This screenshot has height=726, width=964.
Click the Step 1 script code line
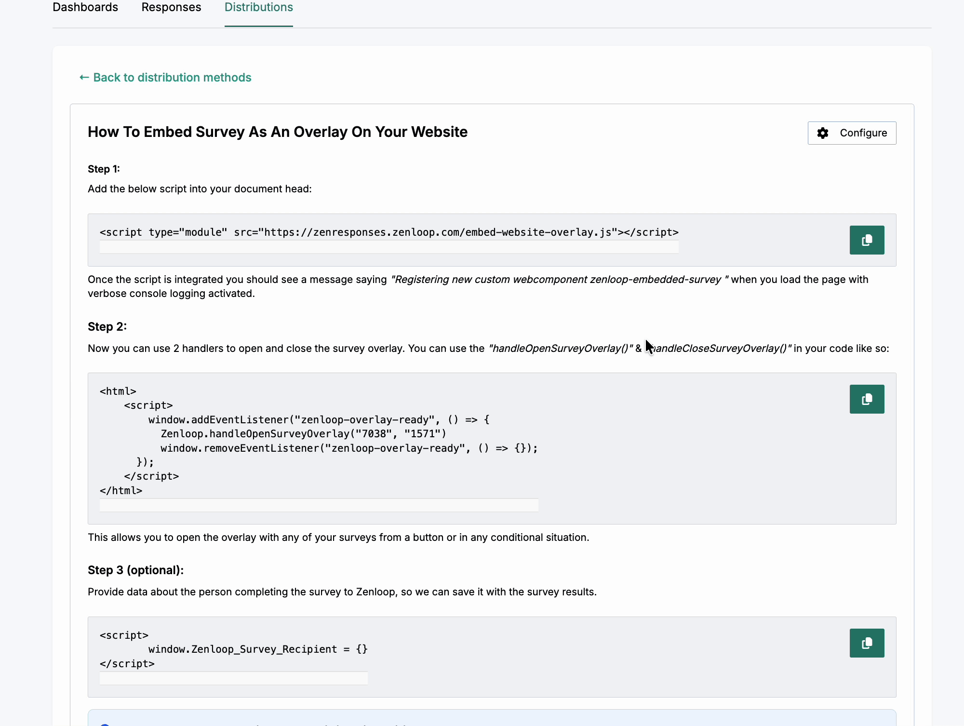click(388, 232)
